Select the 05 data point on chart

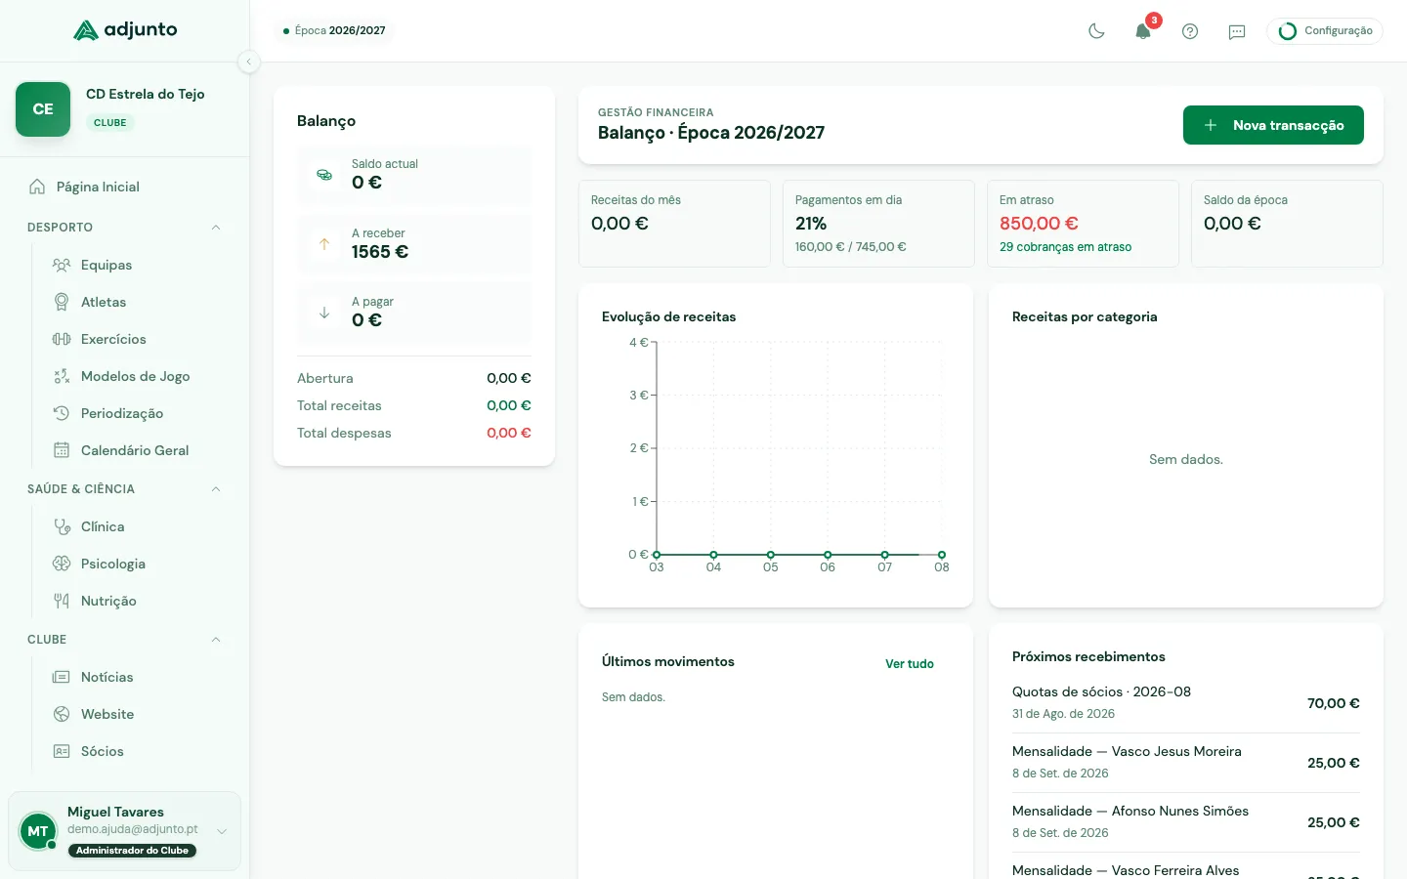click(771, 555)
